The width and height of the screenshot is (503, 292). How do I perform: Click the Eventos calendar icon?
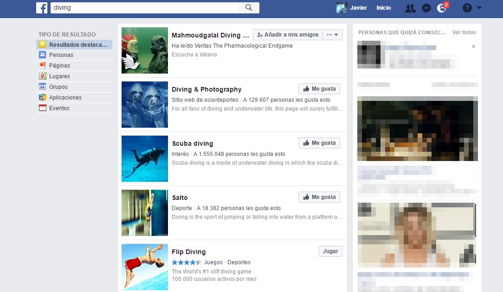[42, 108]
